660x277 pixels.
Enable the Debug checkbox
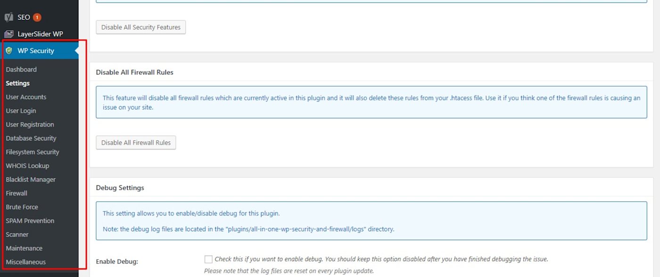[x=208, y=259]
